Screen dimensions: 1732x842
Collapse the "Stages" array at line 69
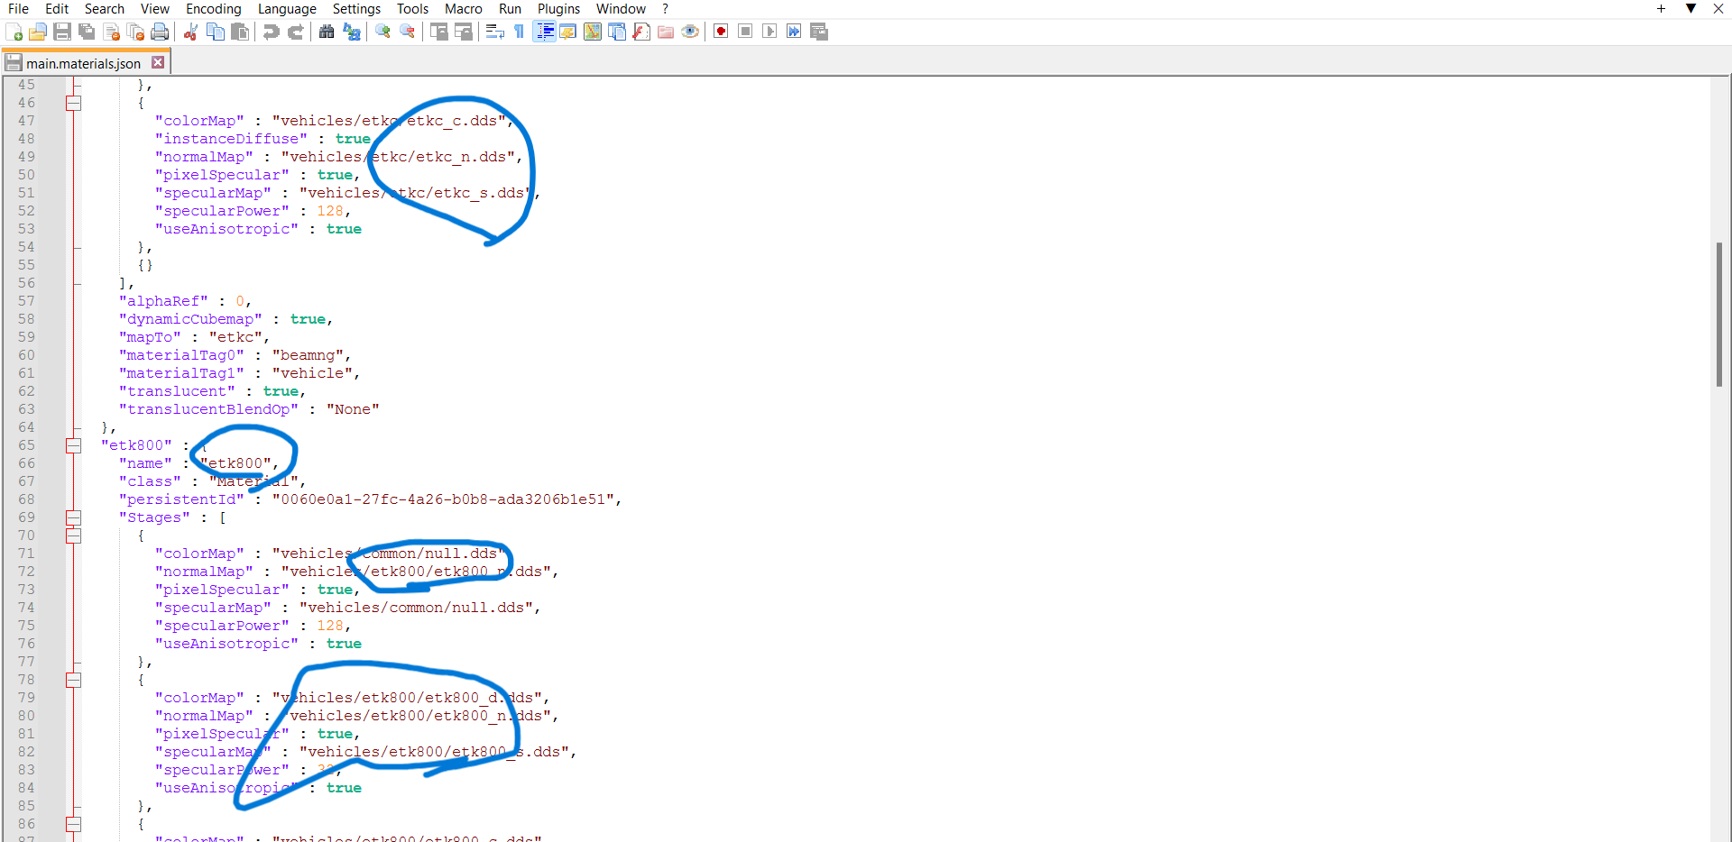(73, 517)
